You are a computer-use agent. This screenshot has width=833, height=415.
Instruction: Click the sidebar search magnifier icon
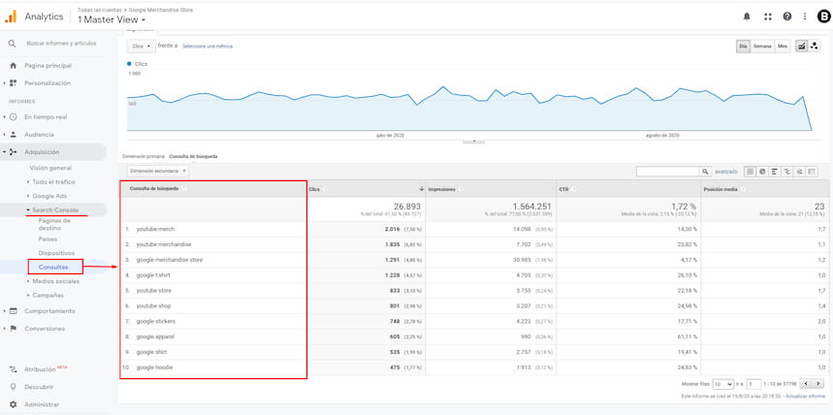click(13, 43)
